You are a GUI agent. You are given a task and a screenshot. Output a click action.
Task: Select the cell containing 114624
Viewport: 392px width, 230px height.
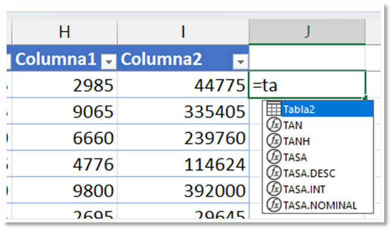(x=183, y=164)
